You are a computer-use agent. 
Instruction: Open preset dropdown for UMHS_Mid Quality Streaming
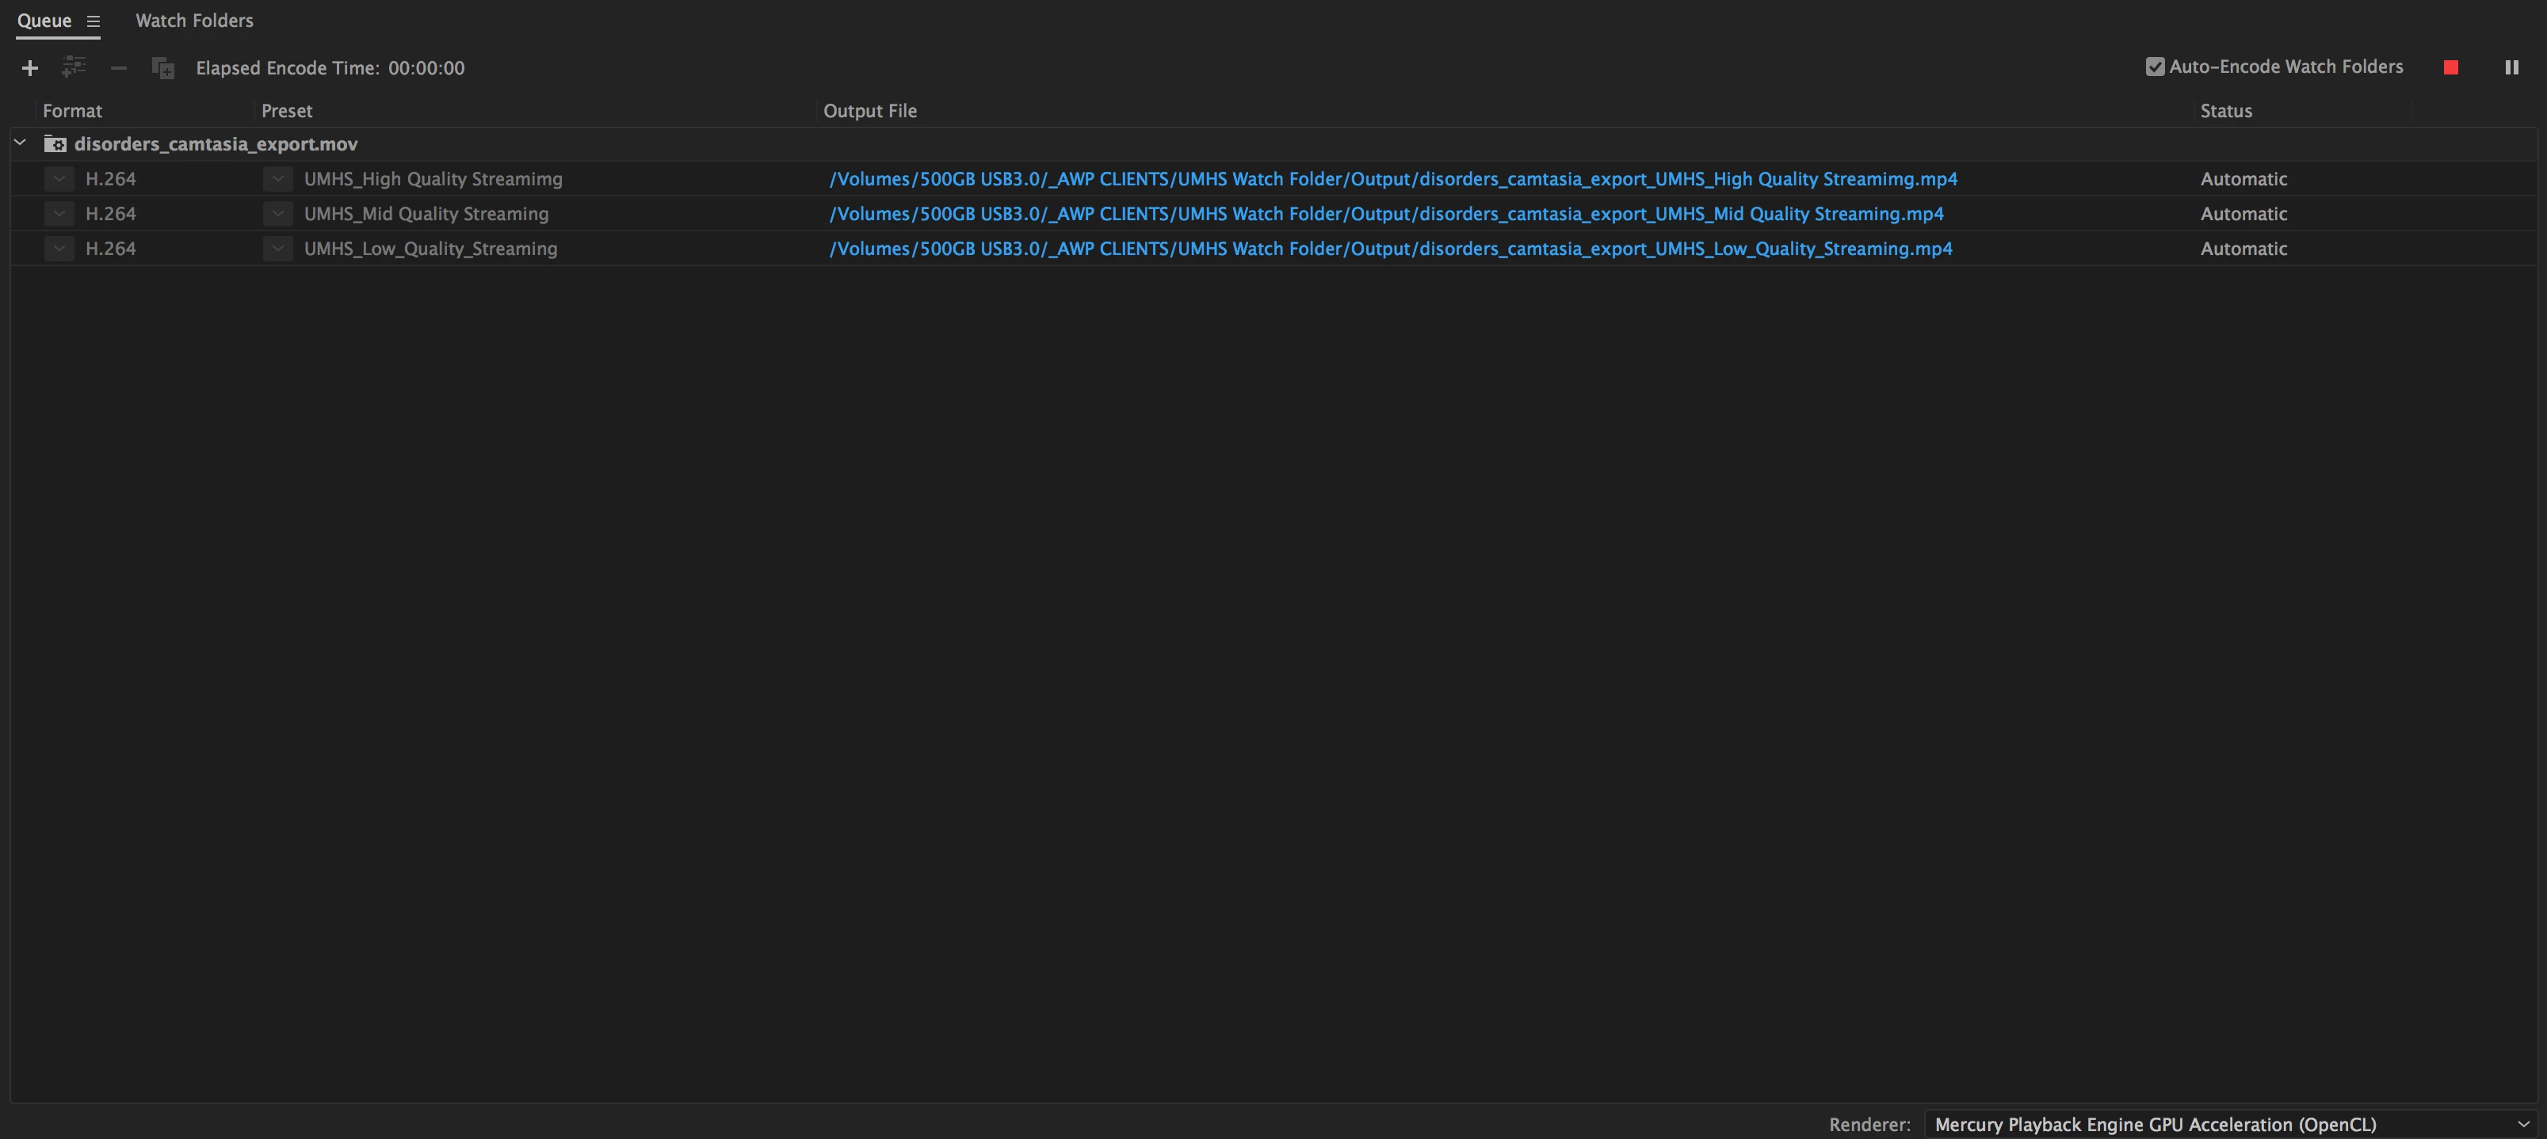click(278, 213)
